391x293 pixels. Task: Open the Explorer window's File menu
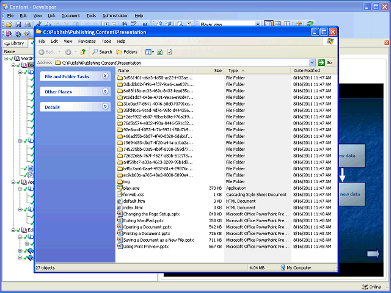click(x=42, y=41)
